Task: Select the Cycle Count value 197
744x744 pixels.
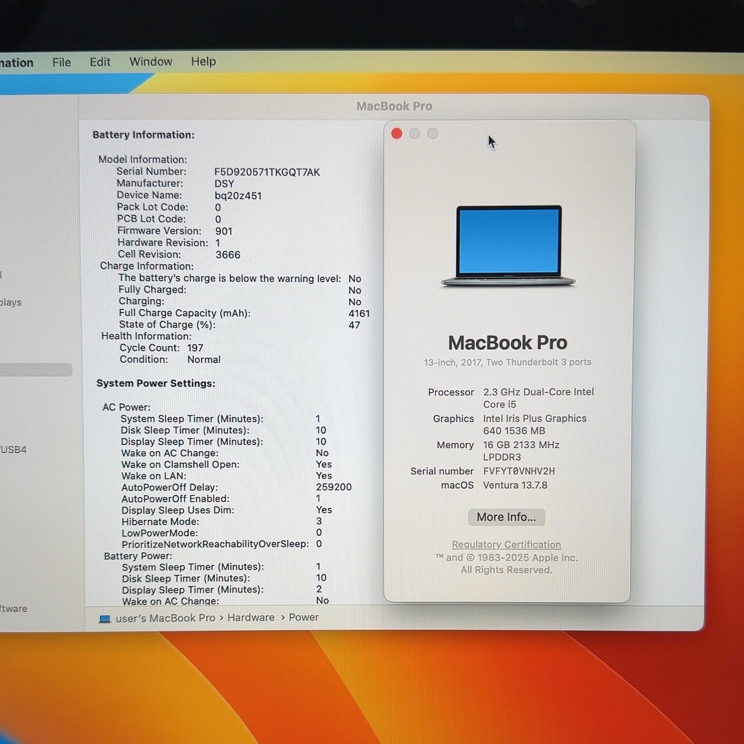Action: [195, 348]
